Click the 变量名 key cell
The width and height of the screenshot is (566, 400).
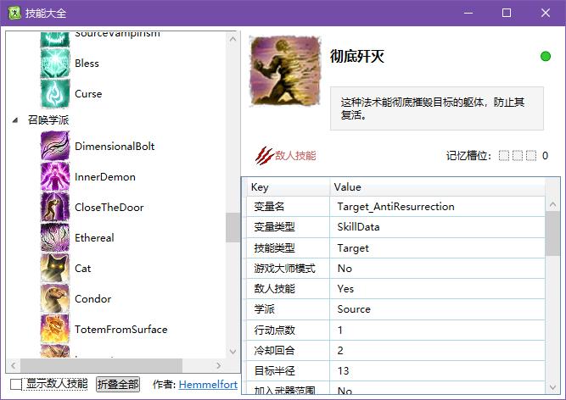(288, 207)
